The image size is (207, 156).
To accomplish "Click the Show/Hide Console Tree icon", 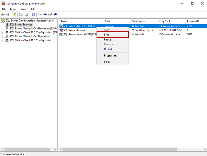I will click(x=21, y=15).
